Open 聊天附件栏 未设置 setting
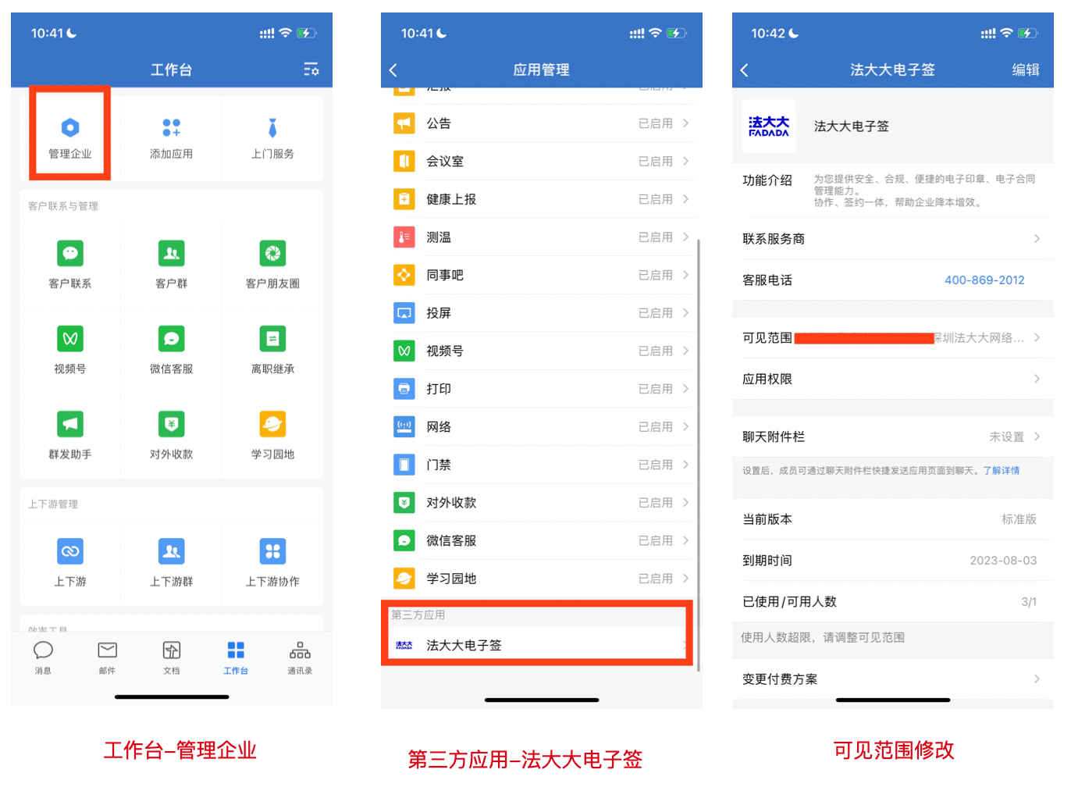1071x798 pixels. tap(892, 436)
